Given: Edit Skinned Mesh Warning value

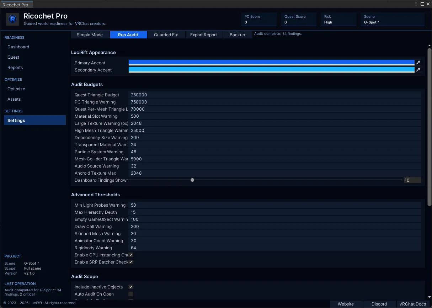Looking at the screenshot, I should pos(275,234).
